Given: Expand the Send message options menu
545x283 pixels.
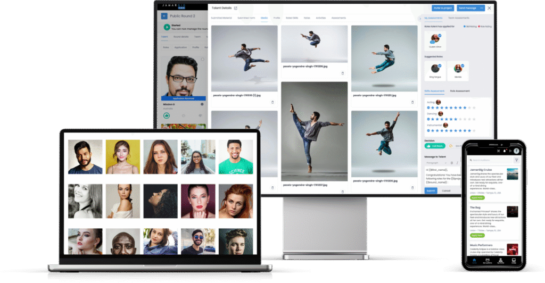Looking at the screenshot, I should (x=482, y=8).
